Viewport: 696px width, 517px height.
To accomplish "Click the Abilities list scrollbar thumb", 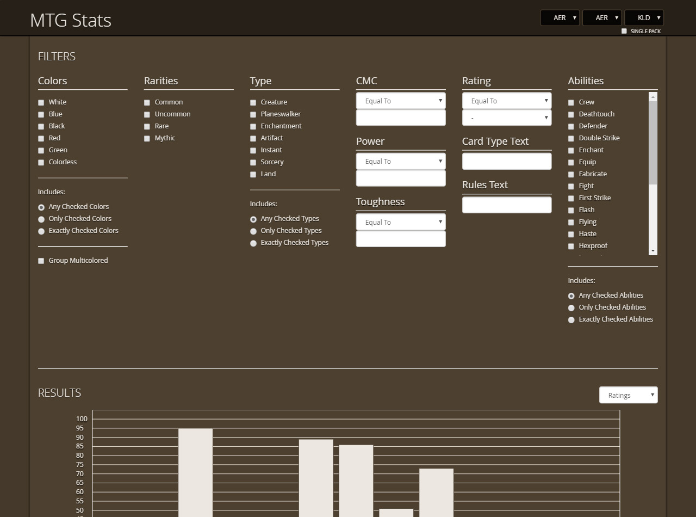I will [x=653, y=143].
